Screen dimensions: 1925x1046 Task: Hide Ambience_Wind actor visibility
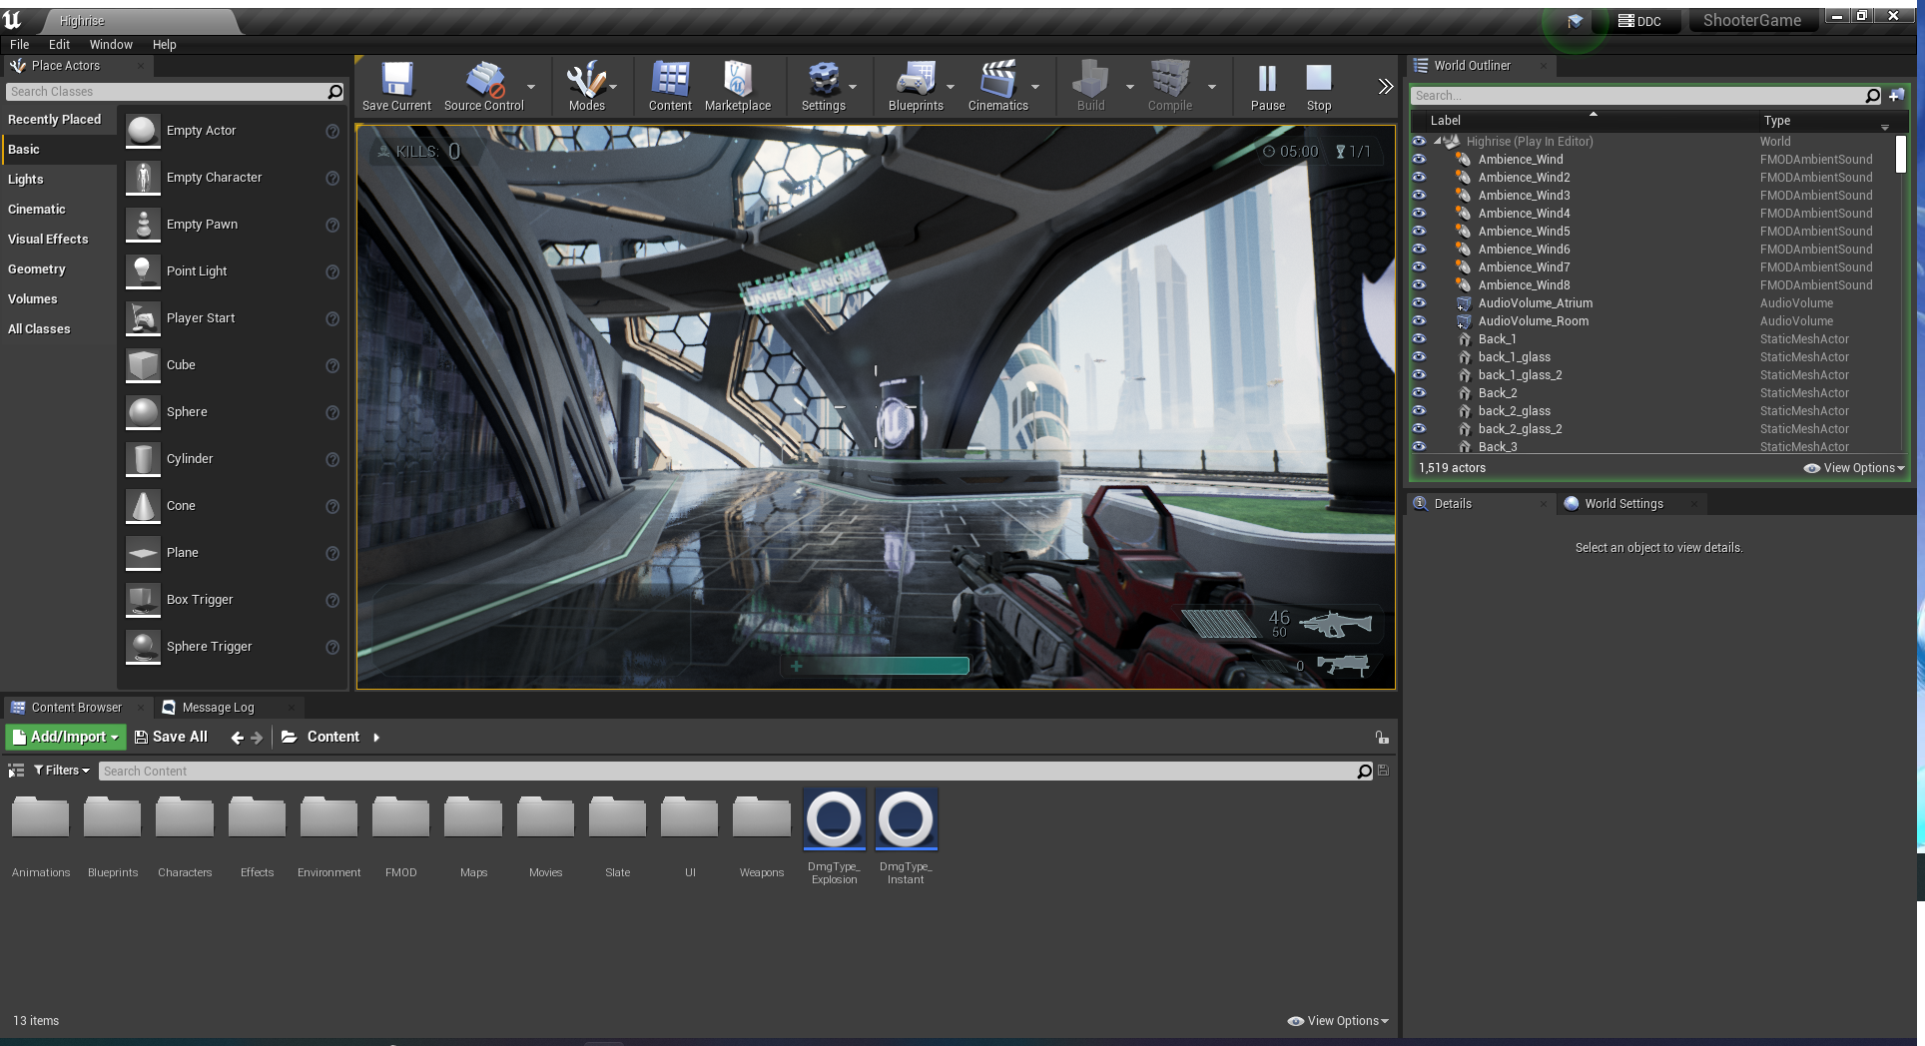(1419, 159)
